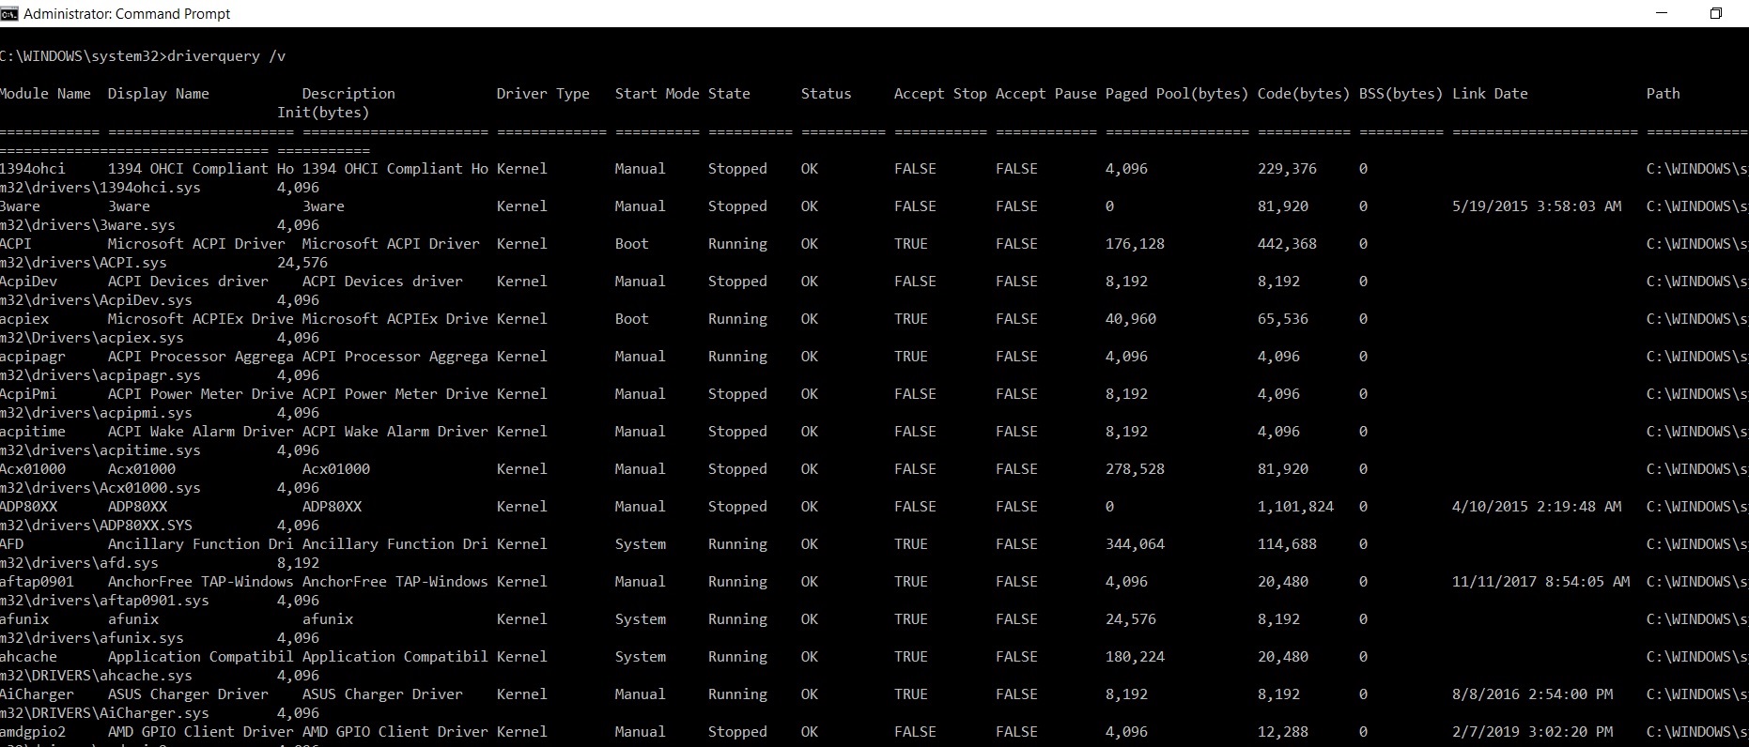Click the minimize window button
Screen dimensions: 1749x747
[1662, 13]
